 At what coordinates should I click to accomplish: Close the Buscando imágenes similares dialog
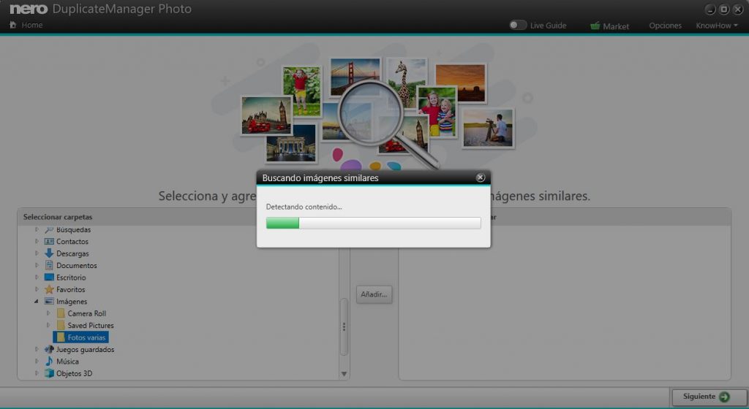pyautogui.click(x=480, y=177)
